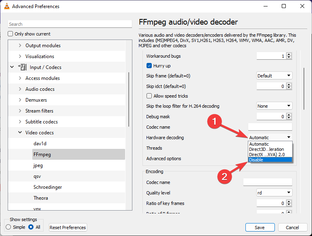This screenshot has width=312, height=236.
Task: Maximize the Advanced Preferences window
Action: click(x=284, y=6)
